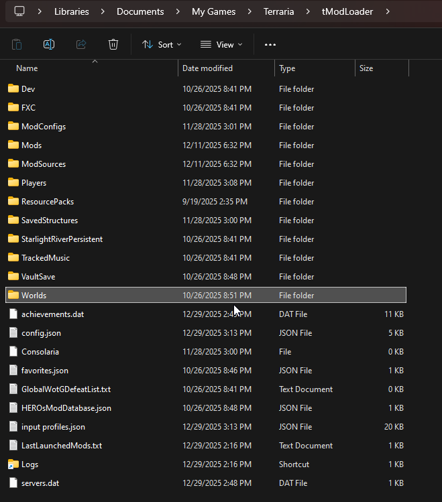
Task: Select the achievements.dat file
Action: pyautogui.click(x=52, y=314)
